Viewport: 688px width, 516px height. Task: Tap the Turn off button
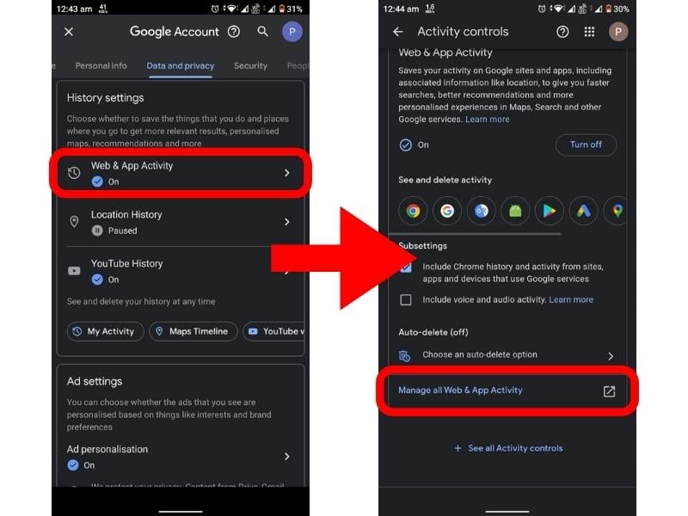click(586, 144)
